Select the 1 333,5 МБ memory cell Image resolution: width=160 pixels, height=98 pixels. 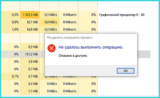tap(30, 15)
